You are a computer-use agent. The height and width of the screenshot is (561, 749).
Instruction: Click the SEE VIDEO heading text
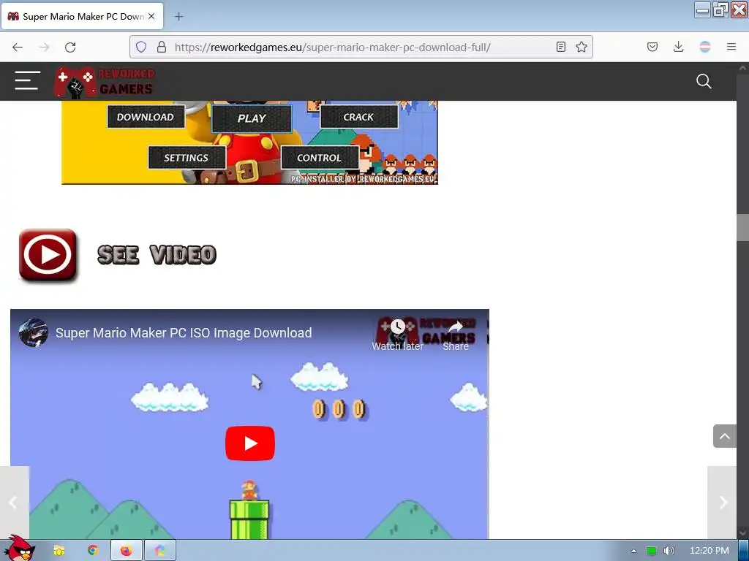point(157,255)
